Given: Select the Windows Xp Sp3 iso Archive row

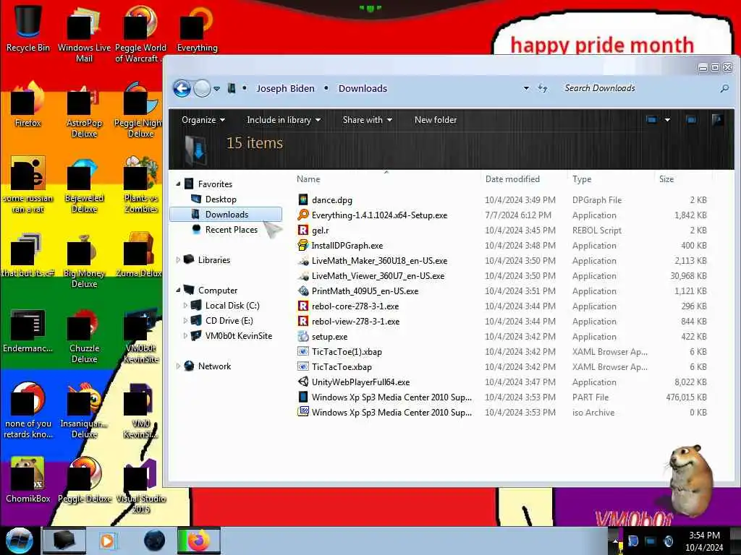Looking at the screenshot, I should pos(502,412).
